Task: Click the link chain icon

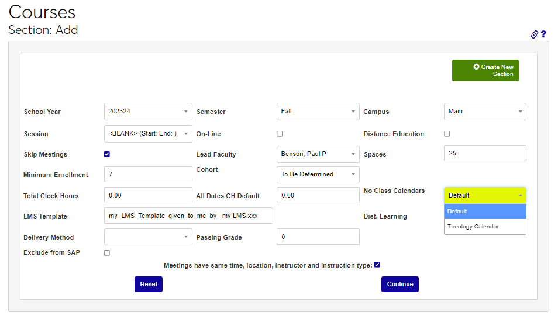Action: [x=534, y=34]
